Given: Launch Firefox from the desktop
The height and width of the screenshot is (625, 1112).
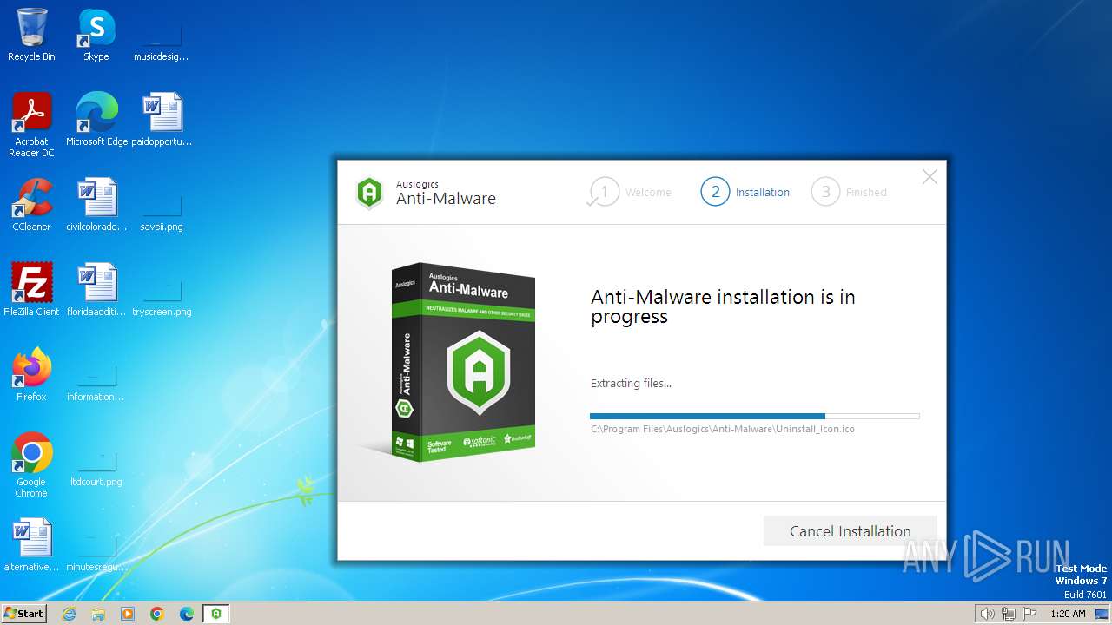Looking at the screenshot, I should coord(31,375).
